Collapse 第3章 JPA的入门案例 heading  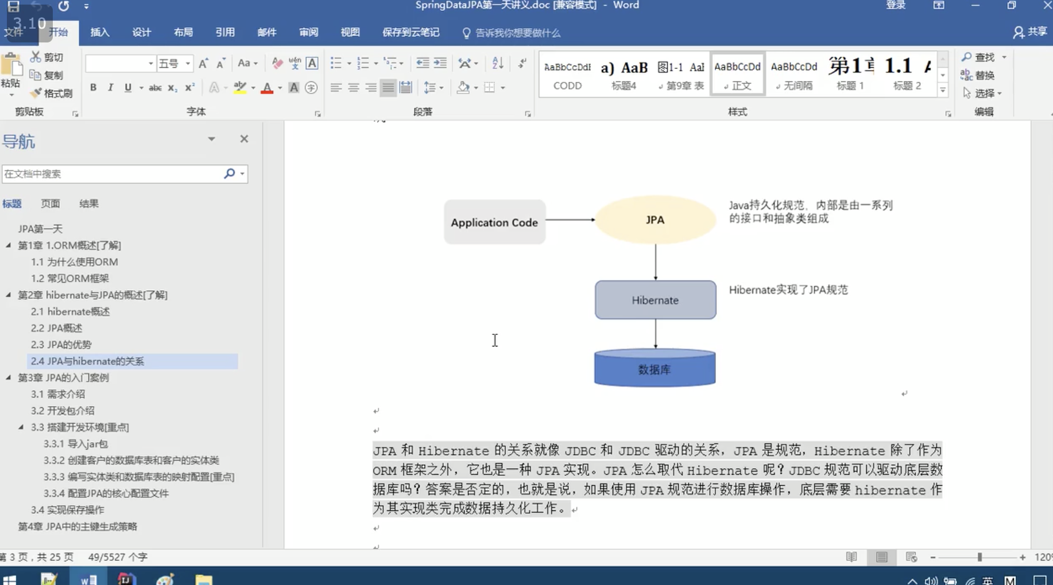(9, 377)
